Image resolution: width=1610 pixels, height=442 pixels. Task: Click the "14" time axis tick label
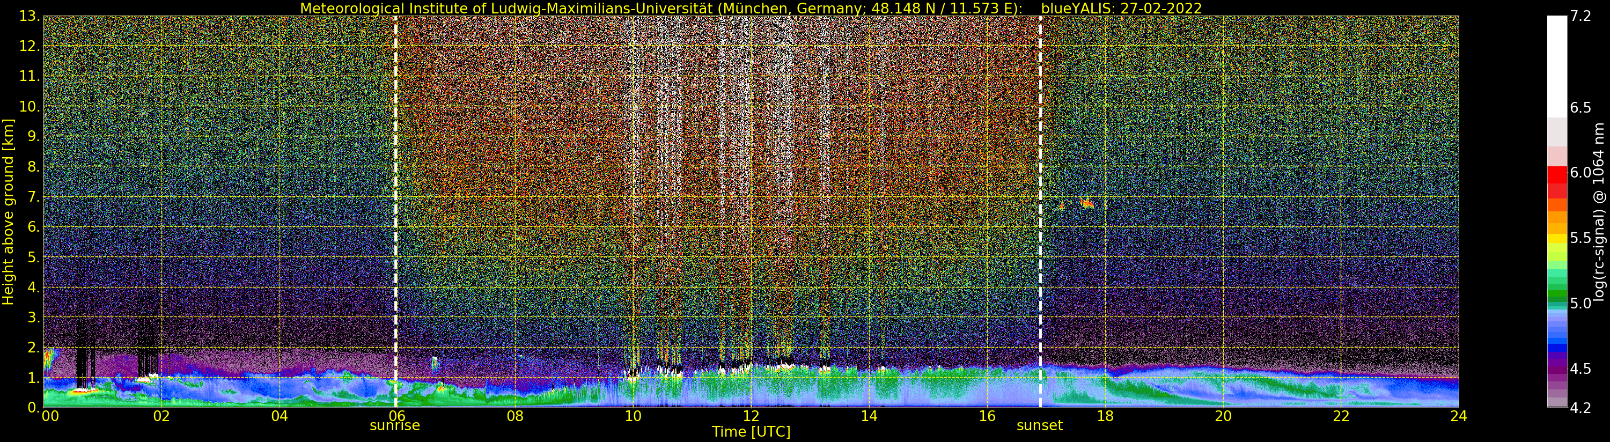click(x=869, y=416)
